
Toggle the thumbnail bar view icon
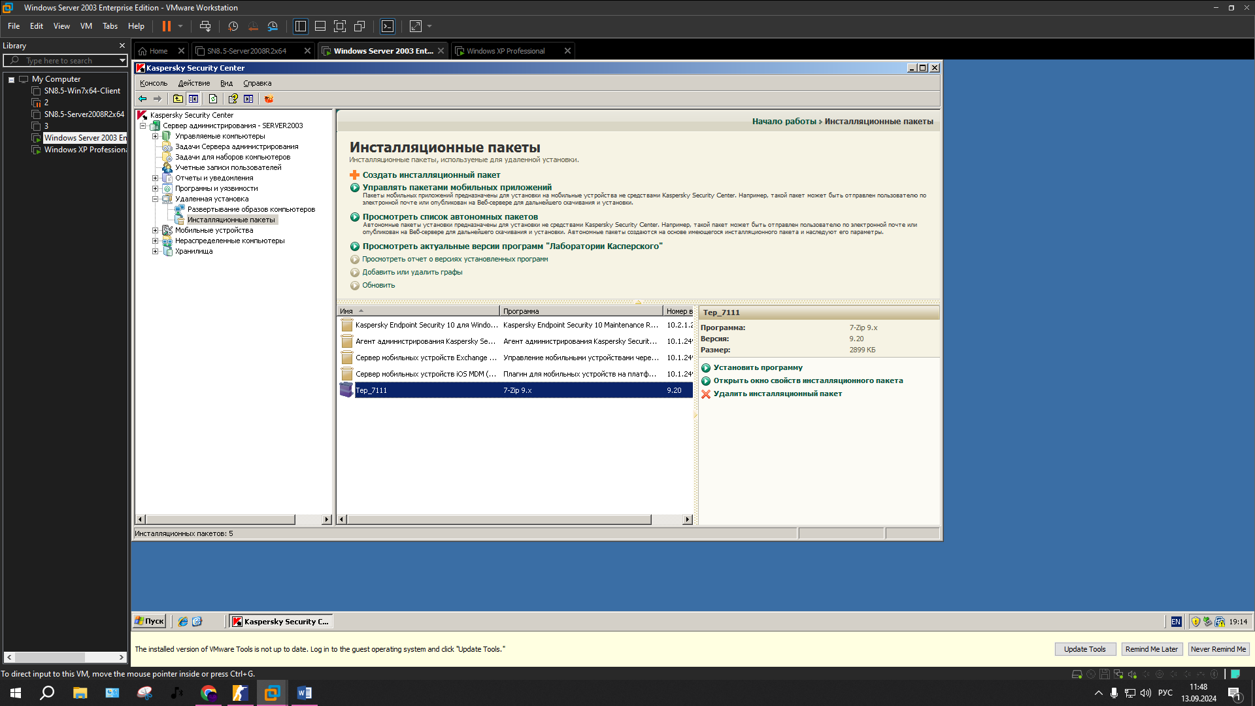(x=320, y=26)
